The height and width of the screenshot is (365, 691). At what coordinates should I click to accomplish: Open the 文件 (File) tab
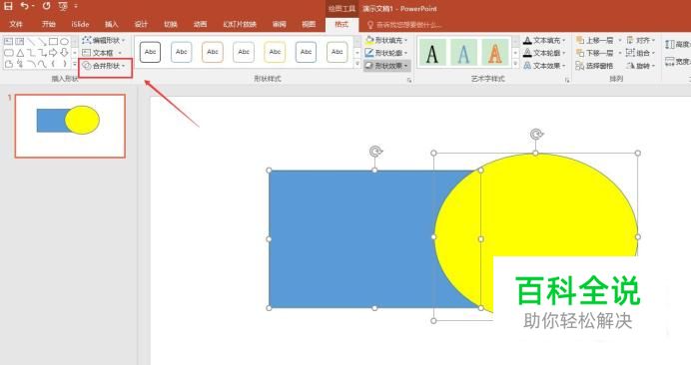click(x=16, y=24)
